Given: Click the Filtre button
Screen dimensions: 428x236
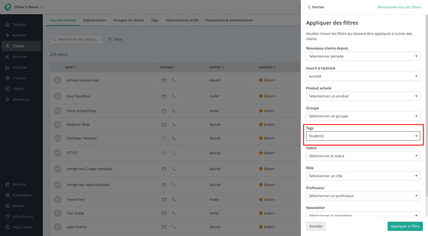Looking at the screenshot, I should [x=115, y=40].
